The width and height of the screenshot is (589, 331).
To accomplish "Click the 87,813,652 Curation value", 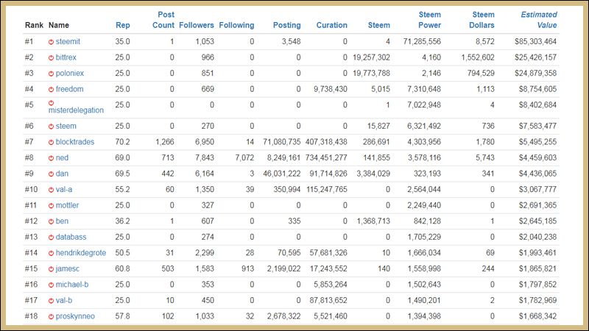I will click(x=328, y=300).
